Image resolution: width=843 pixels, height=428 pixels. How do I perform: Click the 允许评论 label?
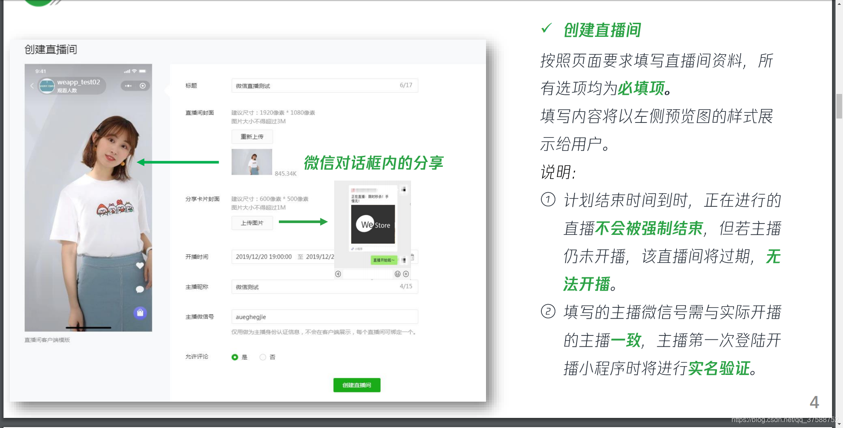pyautogui.click(x=197, y=356)
